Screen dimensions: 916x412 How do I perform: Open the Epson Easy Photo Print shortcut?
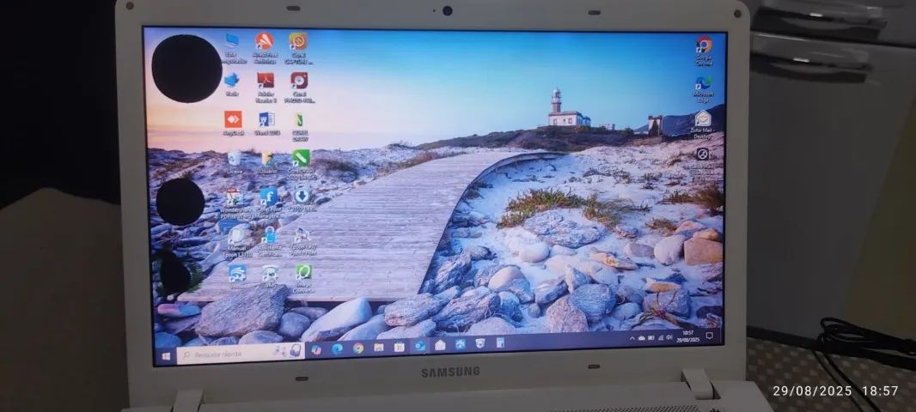coord(302,234)
